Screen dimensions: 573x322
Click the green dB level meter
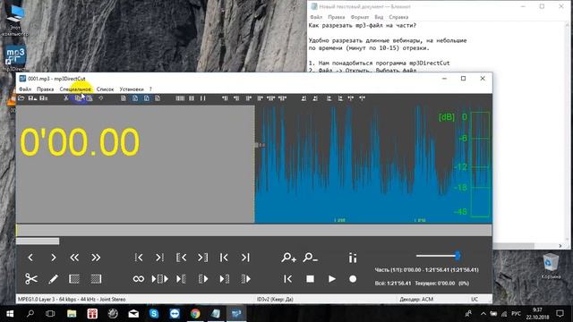click(x=480, y=165)
